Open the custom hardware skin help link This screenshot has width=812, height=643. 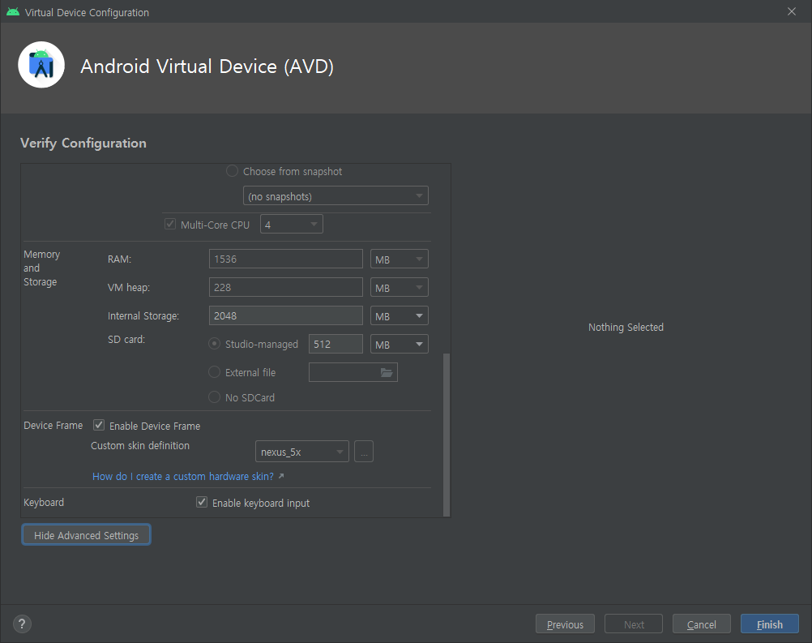click(x=183, y=476)
